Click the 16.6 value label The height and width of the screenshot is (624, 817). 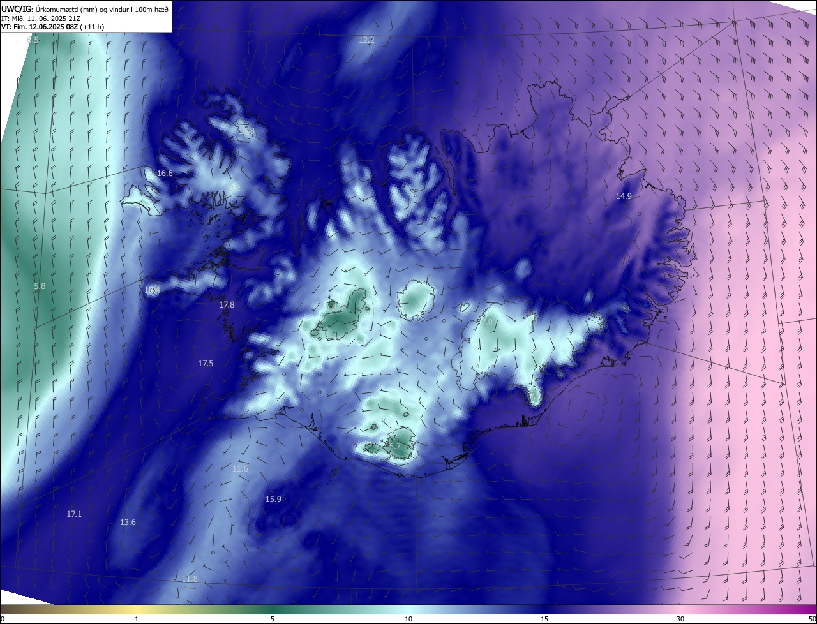(x=165, y=173)
